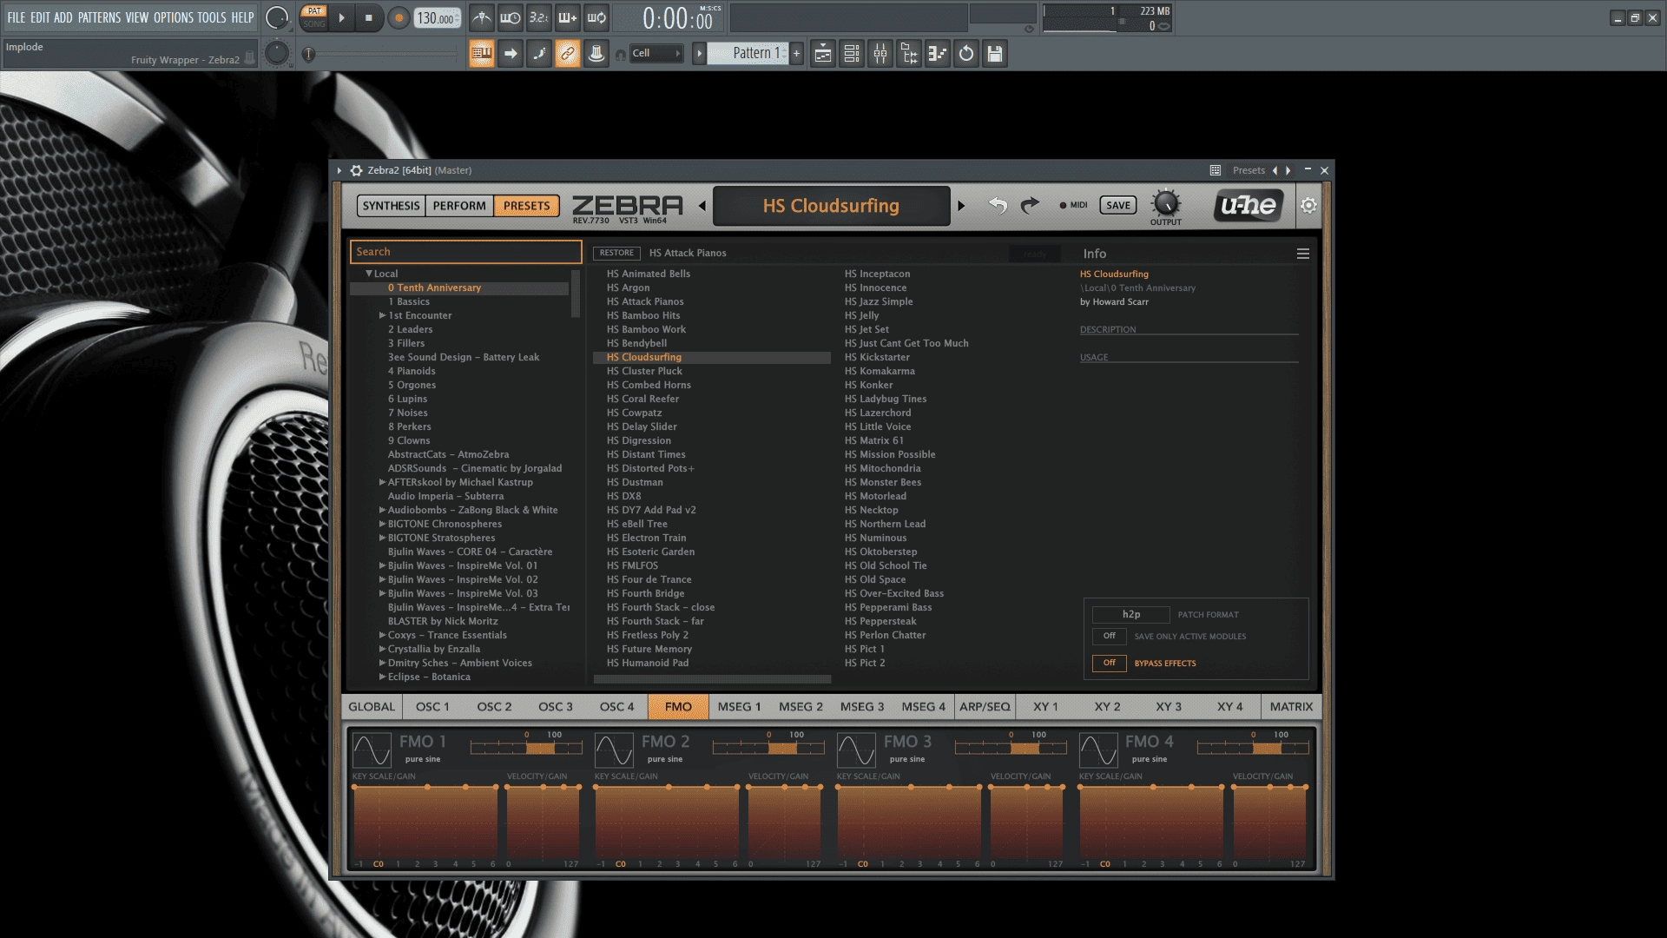1667x938 pixels.
Task: Open the TOOLS menu
Action: click(x=211, y=17)
